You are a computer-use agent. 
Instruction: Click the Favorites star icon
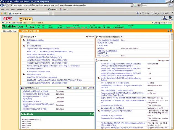(x=2, y=14)
